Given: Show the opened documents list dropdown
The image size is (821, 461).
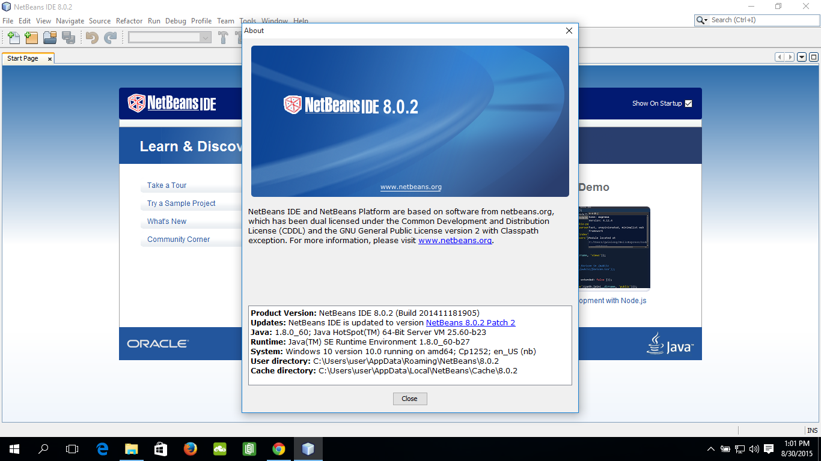Looking at the screenshot, I should click(x=802, y=57).
